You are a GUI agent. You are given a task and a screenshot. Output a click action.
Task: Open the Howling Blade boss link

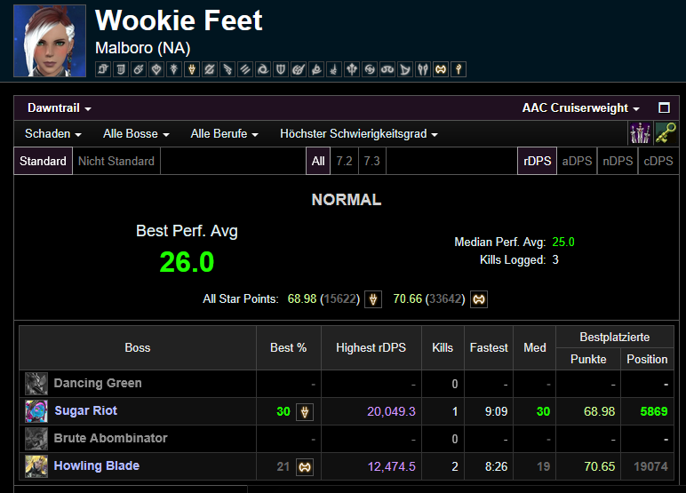pos(97,465)
